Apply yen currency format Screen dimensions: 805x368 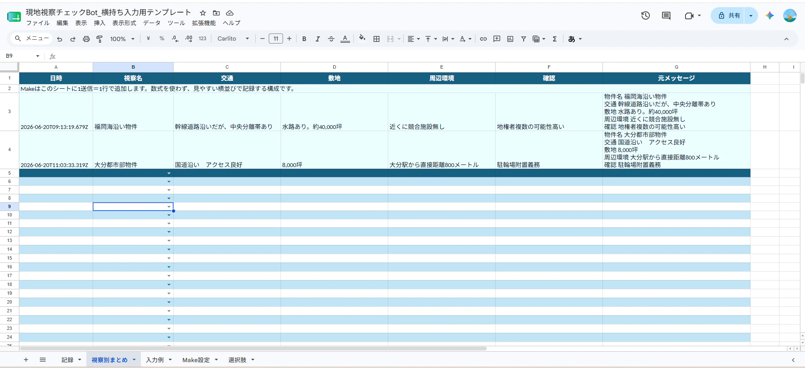pyautogui.click(x=148, y=39)
